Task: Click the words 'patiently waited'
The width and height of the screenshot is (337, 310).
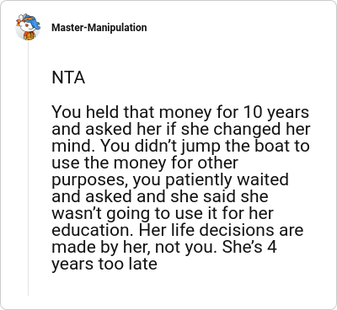Action: click(227, 180)
